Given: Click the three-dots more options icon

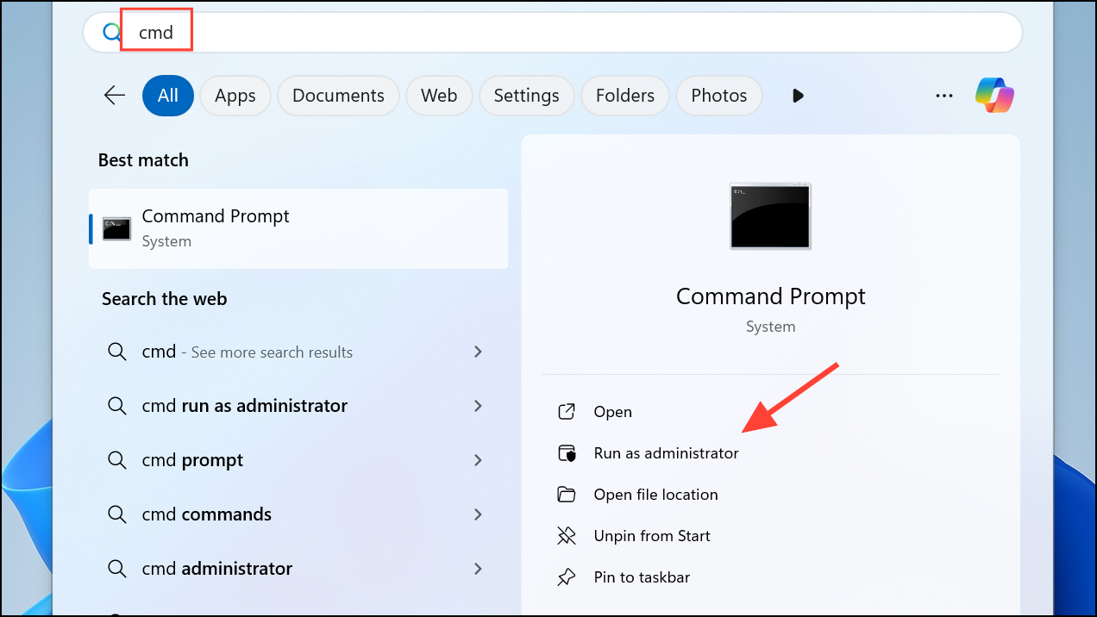Looking at the screenshot, I should [944, 96].
